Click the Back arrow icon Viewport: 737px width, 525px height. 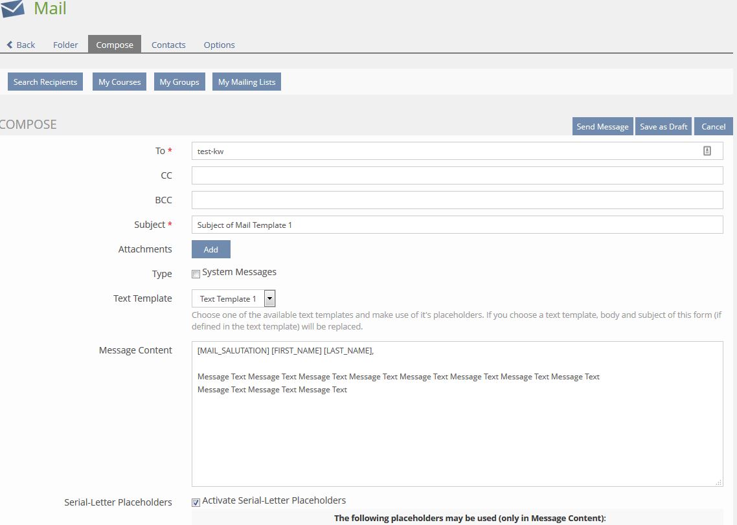[x=10, y=45]
